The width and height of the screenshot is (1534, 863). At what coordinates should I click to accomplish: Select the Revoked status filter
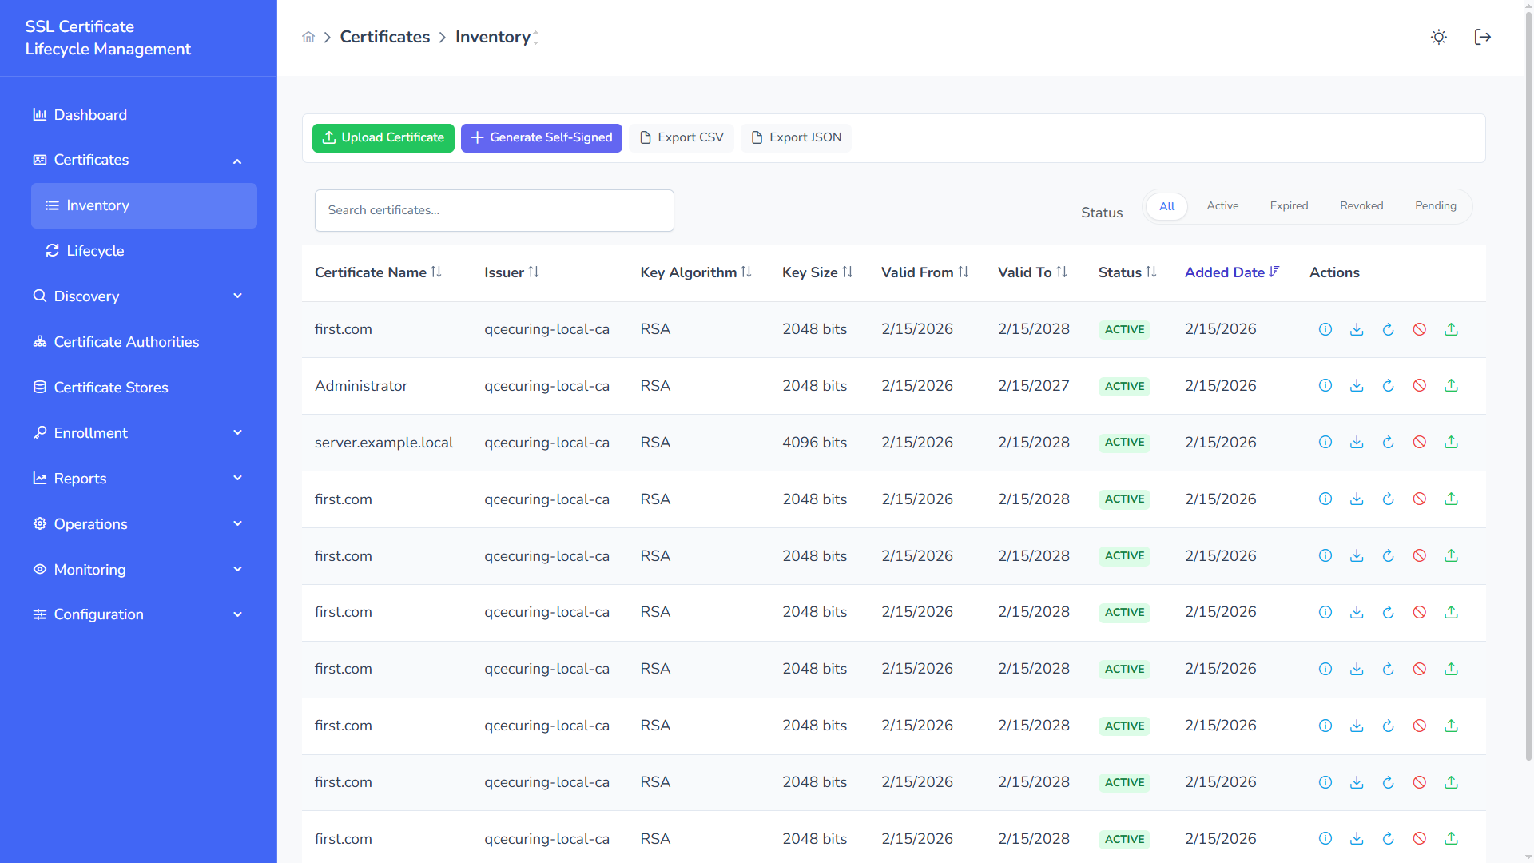[x=1361, y=205]
